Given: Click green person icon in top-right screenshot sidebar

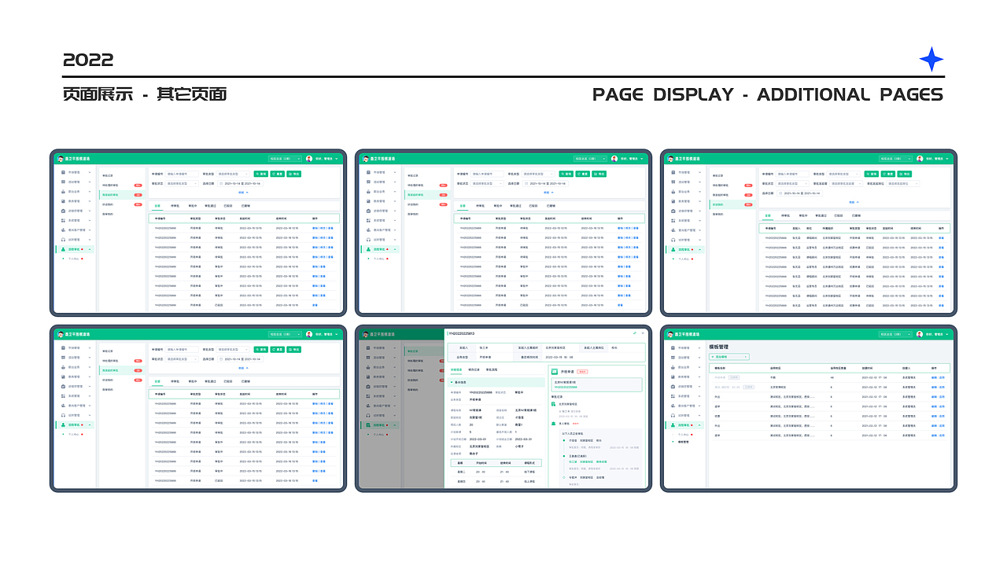Looking at the screenshot, I should click(673, 249).
